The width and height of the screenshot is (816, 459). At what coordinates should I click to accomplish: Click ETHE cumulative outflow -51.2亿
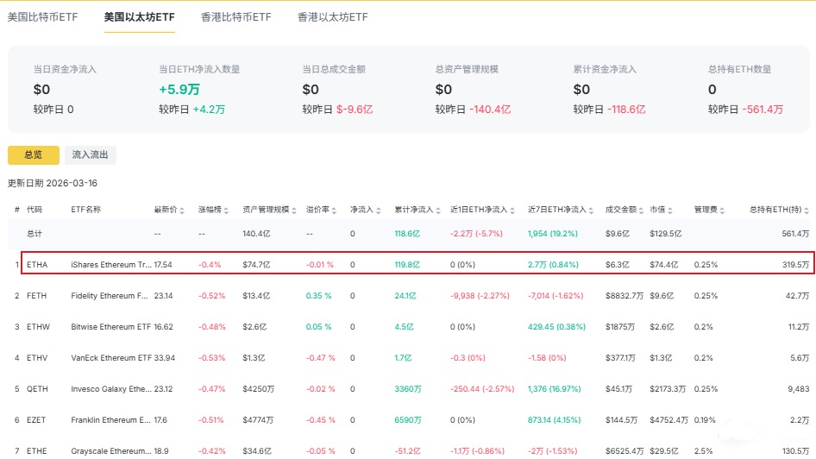point(407,451)
